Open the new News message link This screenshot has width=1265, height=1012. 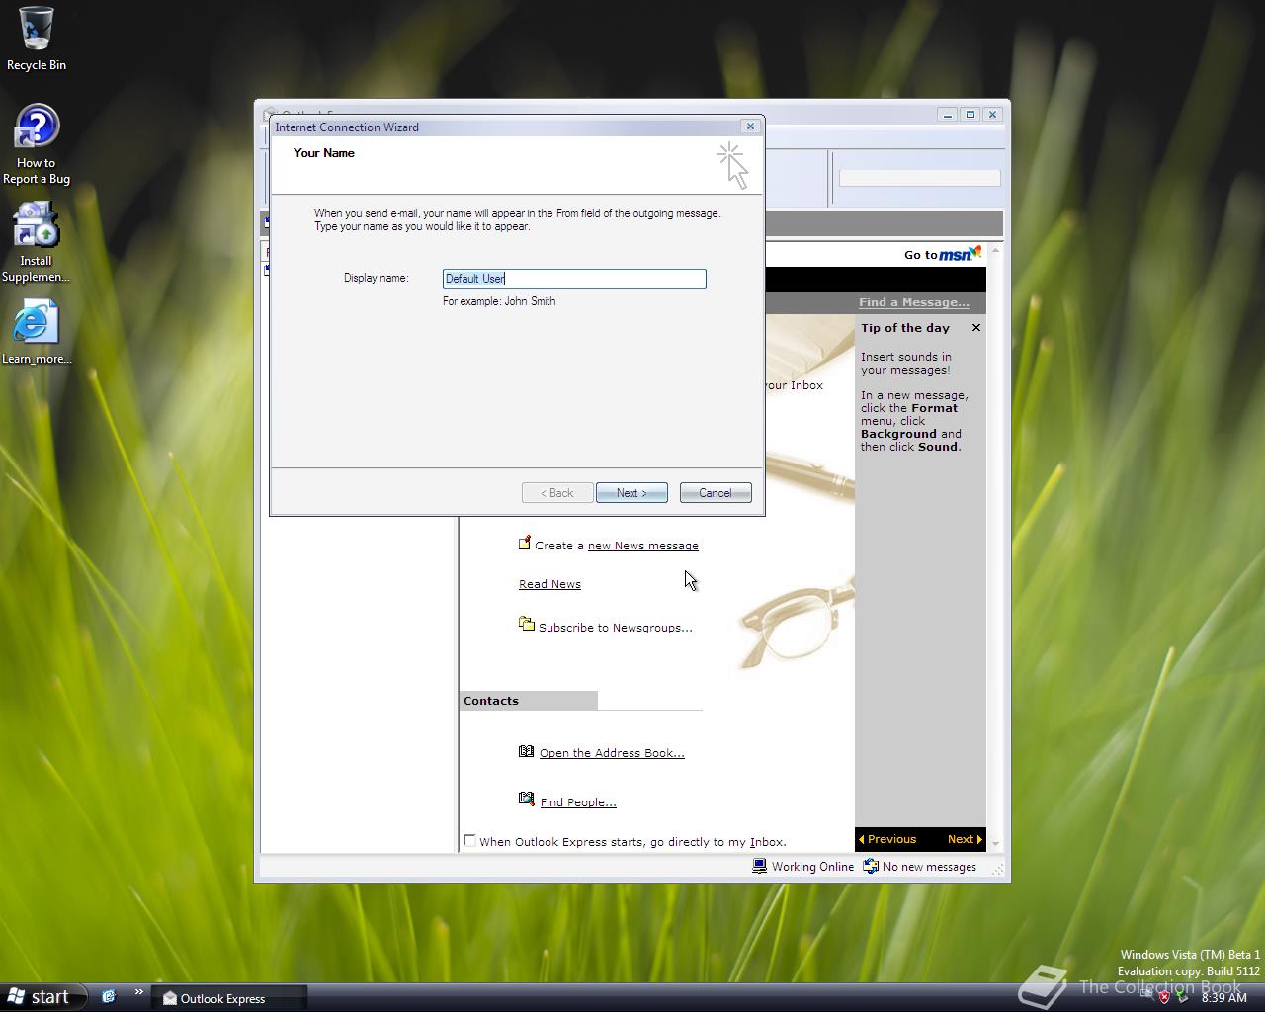click(642, 546)
